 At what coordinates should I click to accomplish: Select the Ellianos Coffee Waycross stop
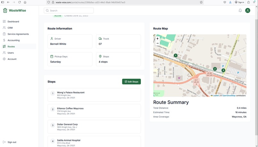click(x=94, y=111)
